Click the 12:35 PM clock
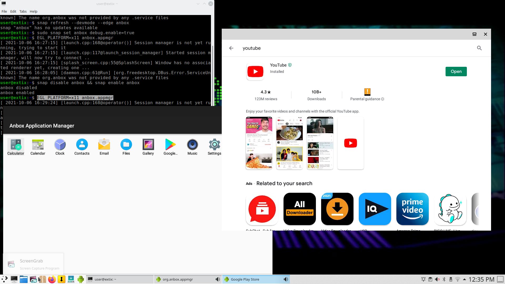The width and height of the screenshot is (505, 284). [x=481, y=279]
